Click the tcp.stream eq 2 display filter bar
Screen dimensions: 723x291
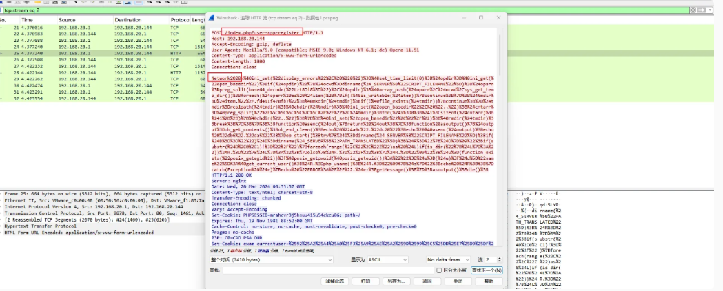coord(103,10)
